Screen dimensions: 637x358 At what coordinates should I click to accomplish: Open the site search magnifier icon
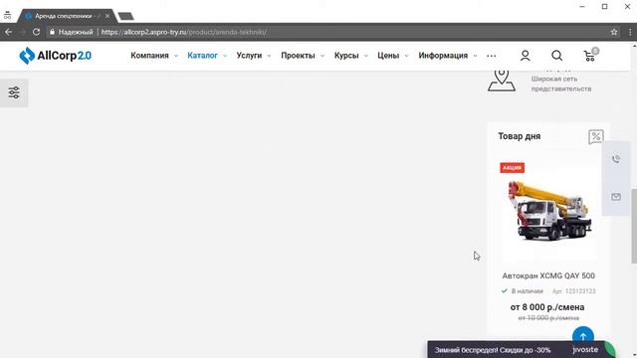[557, 56]
